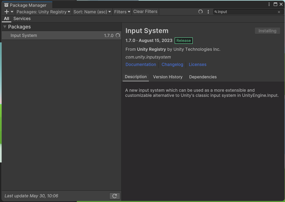Image resolution: width=285 pixels, height=202 pixels.
Task: Open Packages: Unity Registry dropdown
Action: (43, 12)
